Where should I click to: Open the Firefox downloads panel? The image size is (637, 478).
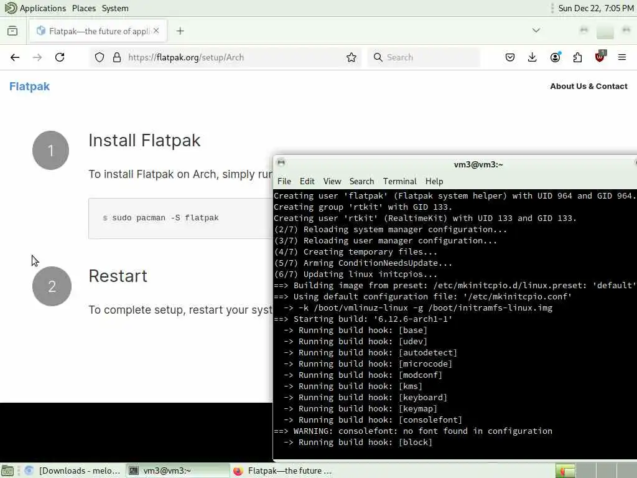point(532,57)
